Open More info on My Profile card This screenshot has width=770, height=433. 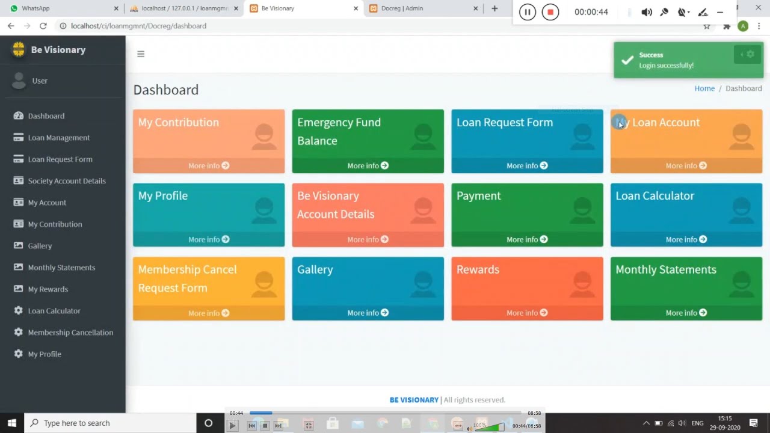point(209,239)
